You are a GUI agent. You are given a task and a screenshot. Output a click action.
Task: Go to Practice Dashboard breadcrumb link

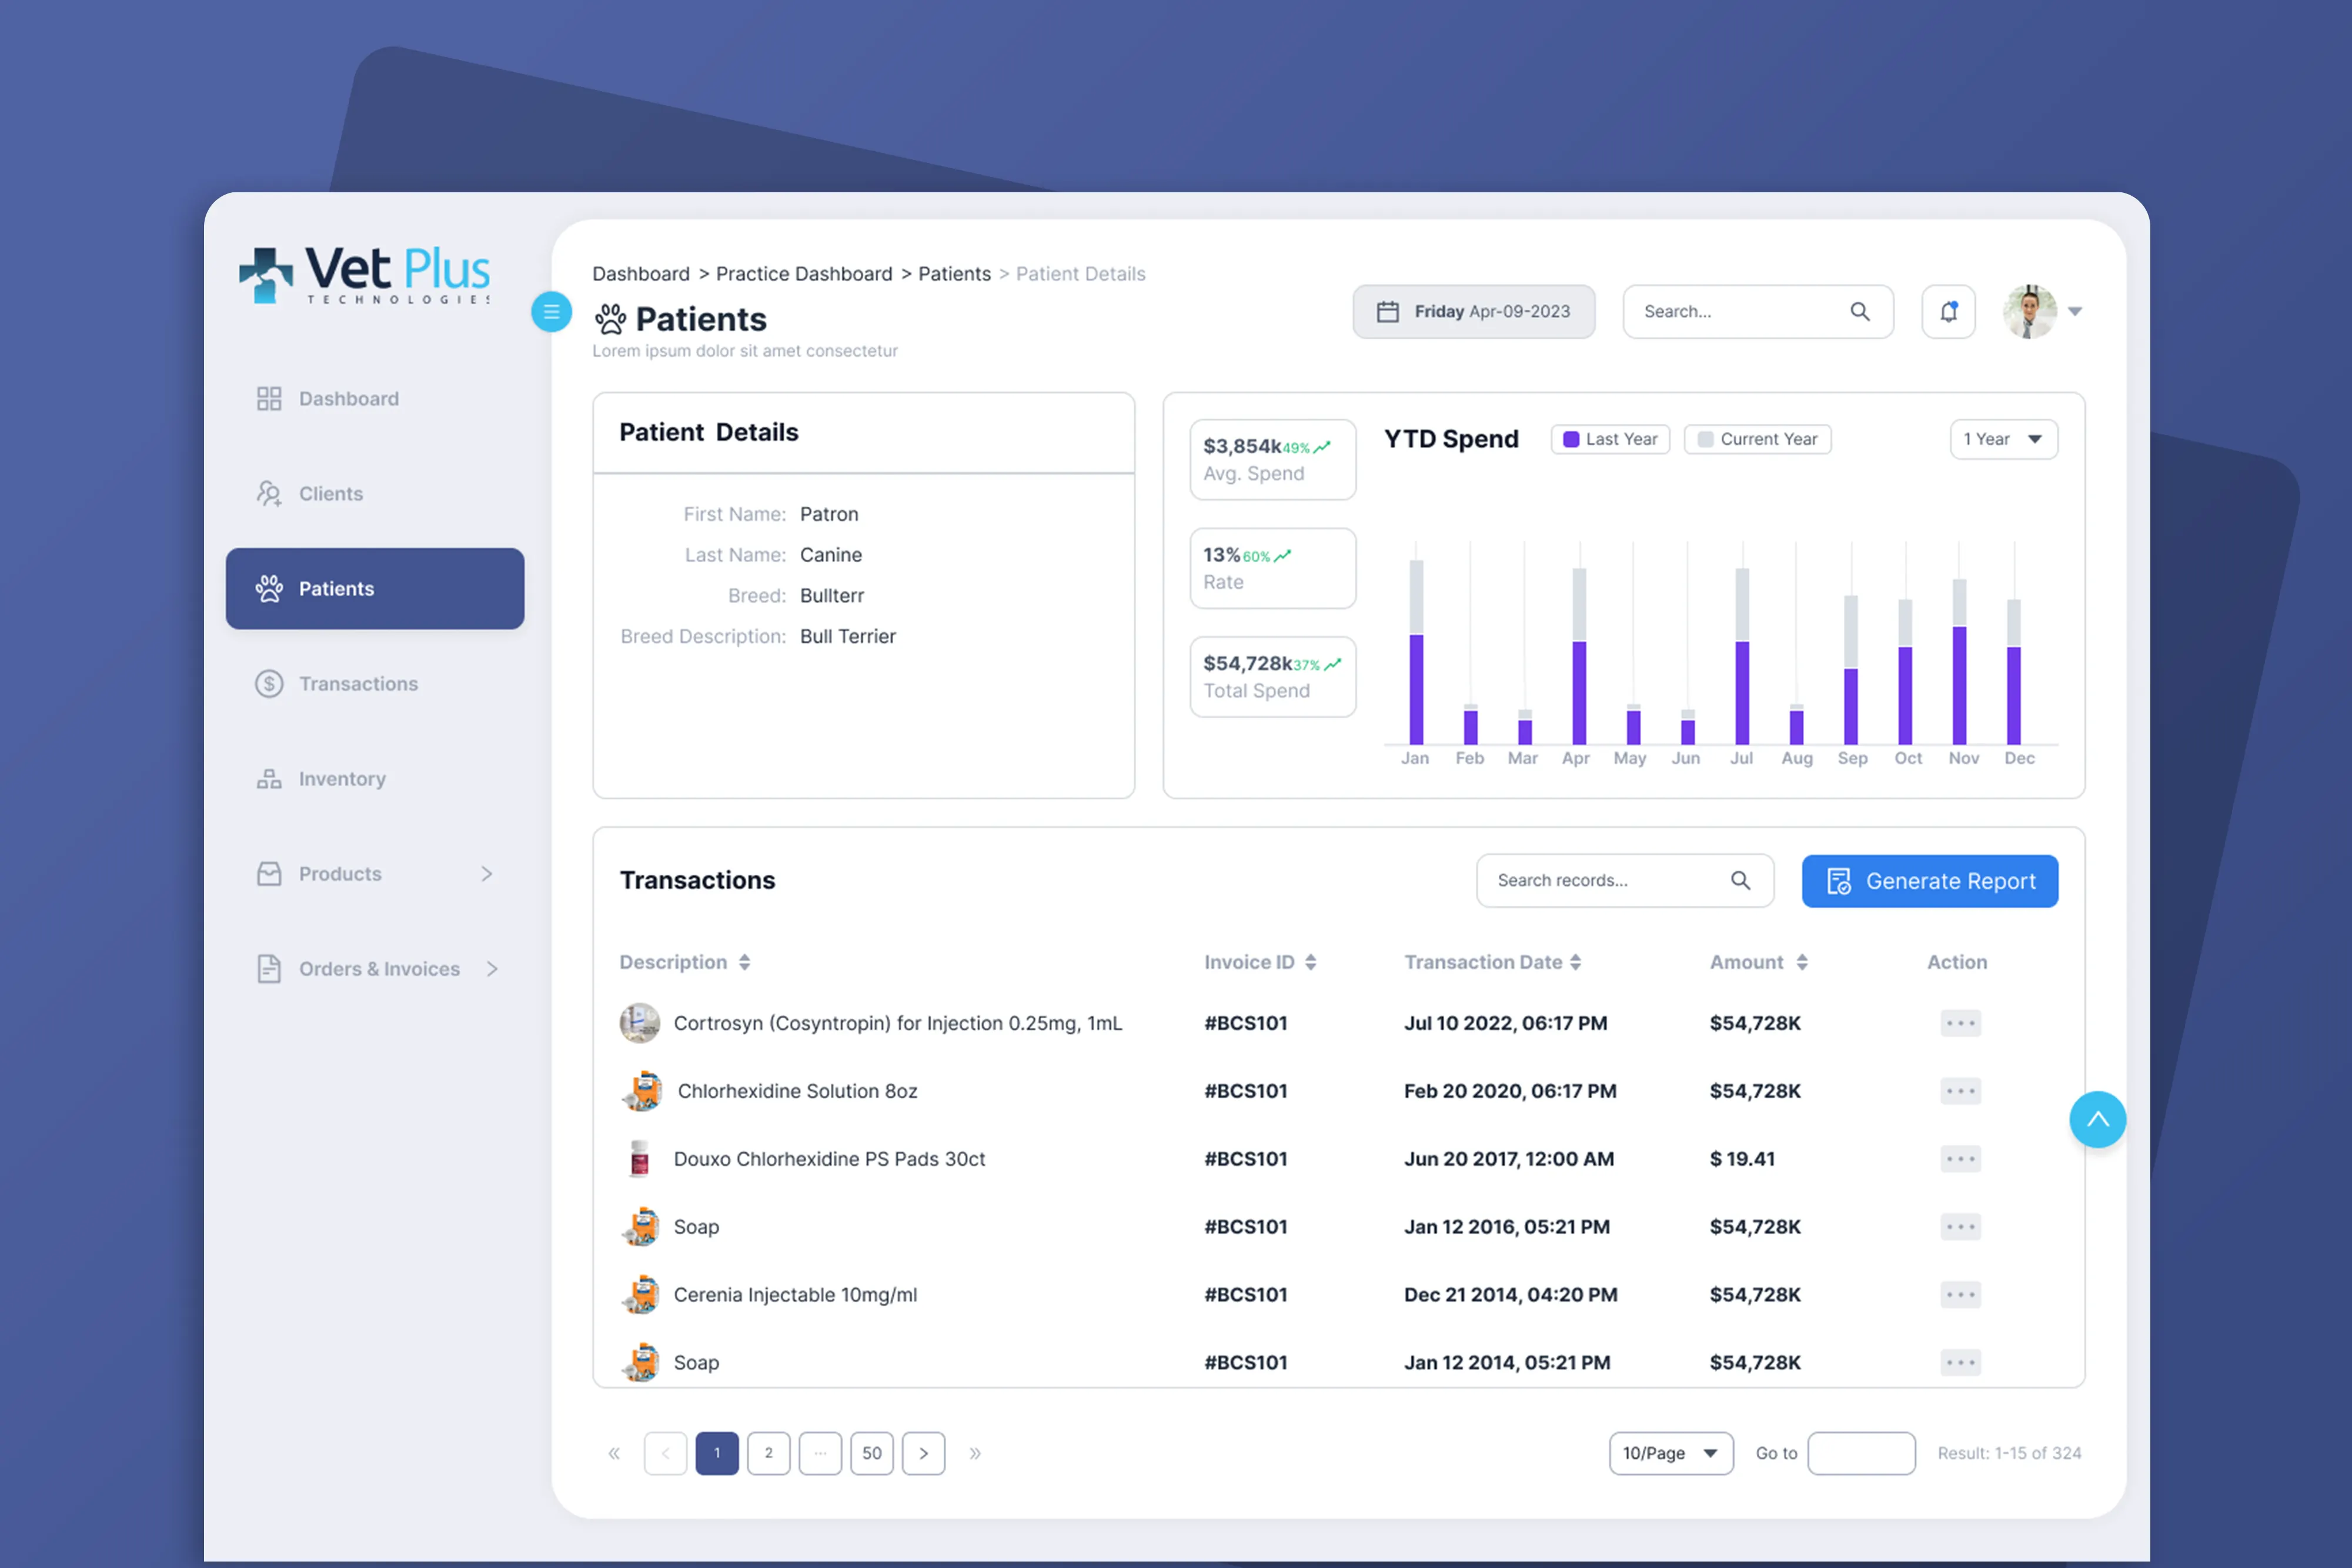[x=803, y=274]
